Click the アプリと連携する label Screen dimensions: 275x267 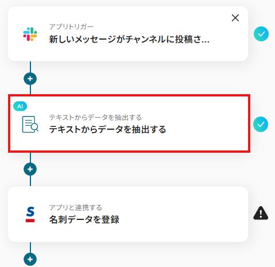(76, 208)
